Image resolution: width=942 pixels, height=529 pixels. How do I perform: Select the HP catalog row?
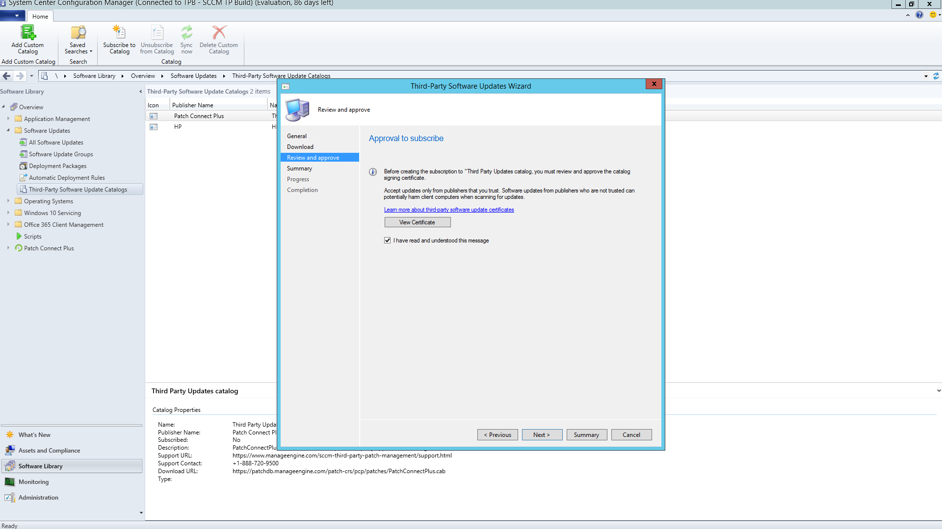[x=178, y=127]
